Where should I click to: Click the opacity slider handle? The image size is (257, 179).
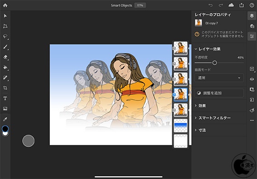point(214,63)
